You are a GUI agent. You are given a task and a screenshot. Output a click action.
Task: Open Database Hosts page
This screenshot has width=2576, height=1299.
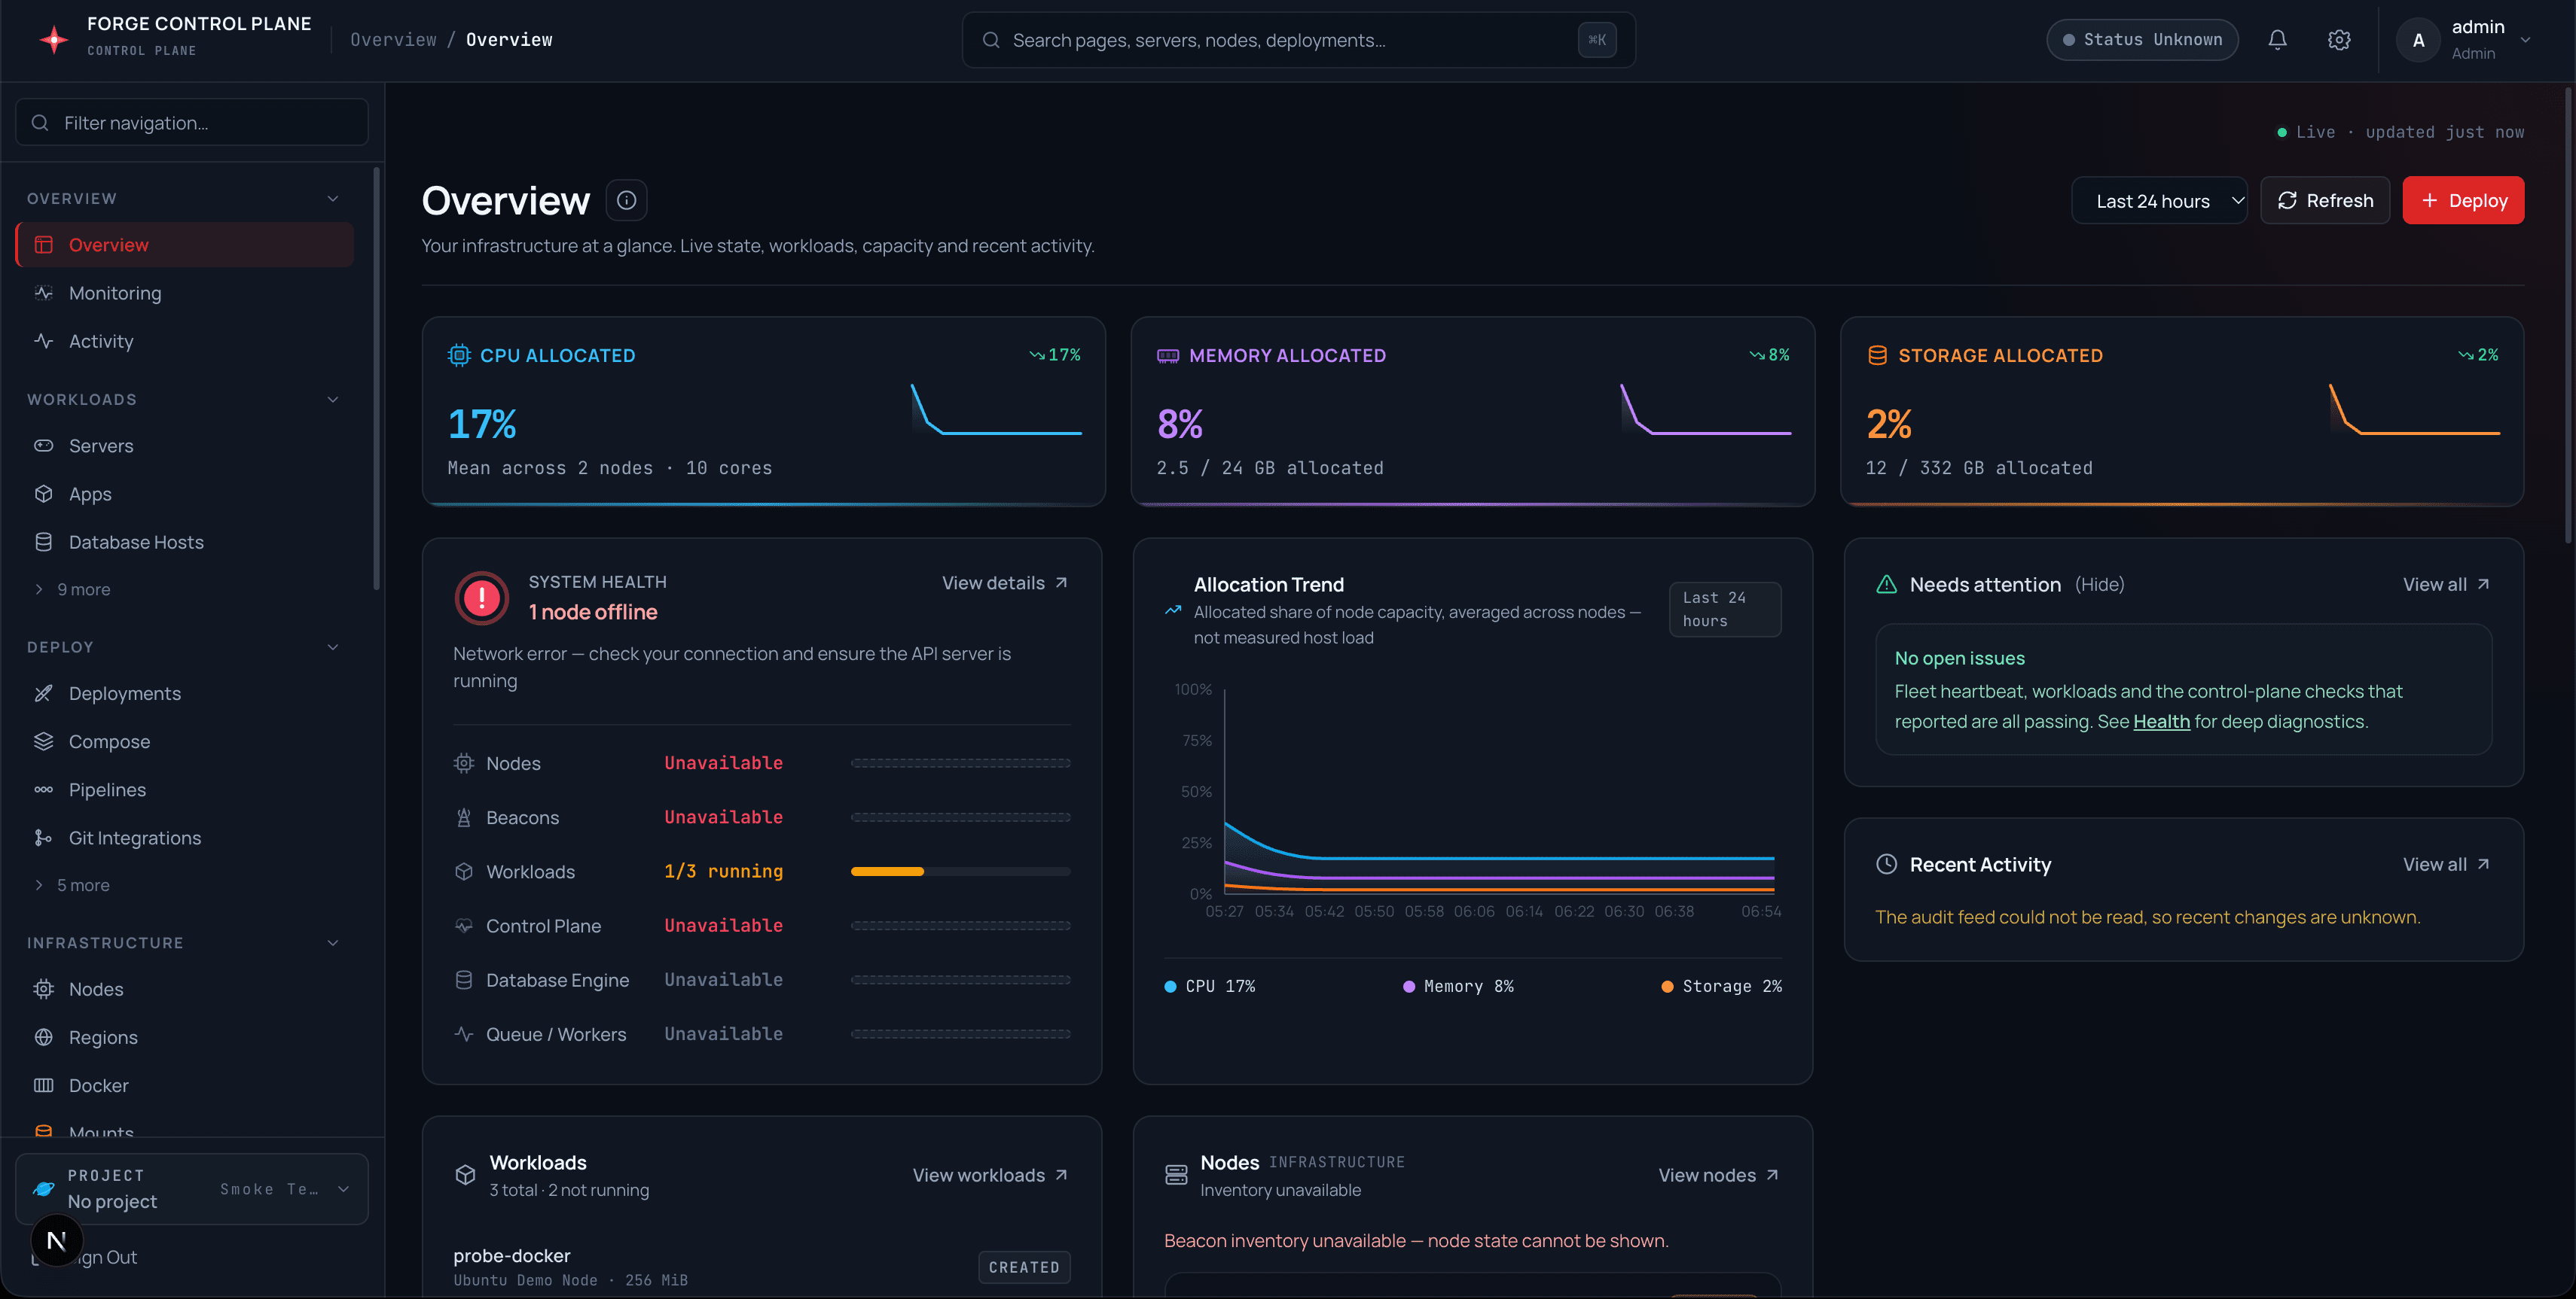(185, 542)
